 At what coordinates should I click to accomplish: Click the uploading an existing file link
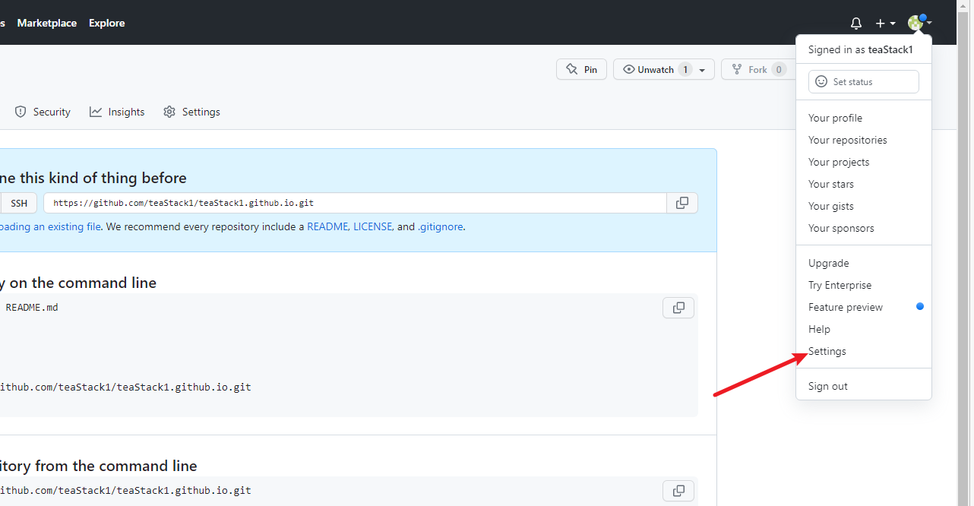coord(50,226)
